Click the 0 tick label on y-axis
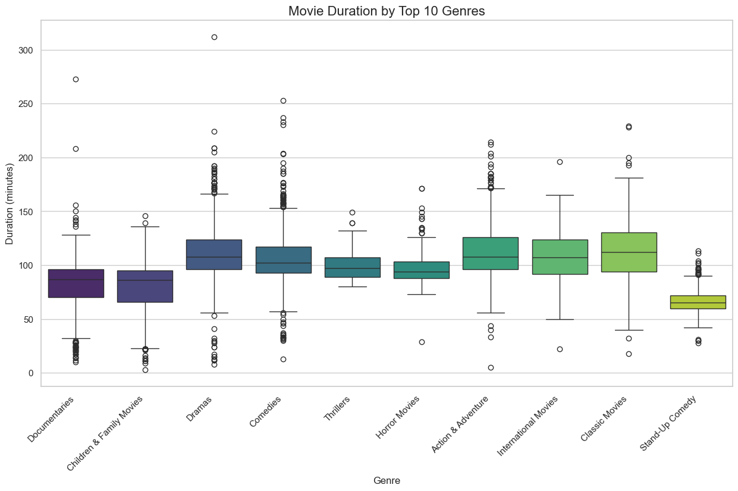The image size is (738, 491). click(31, 373)
